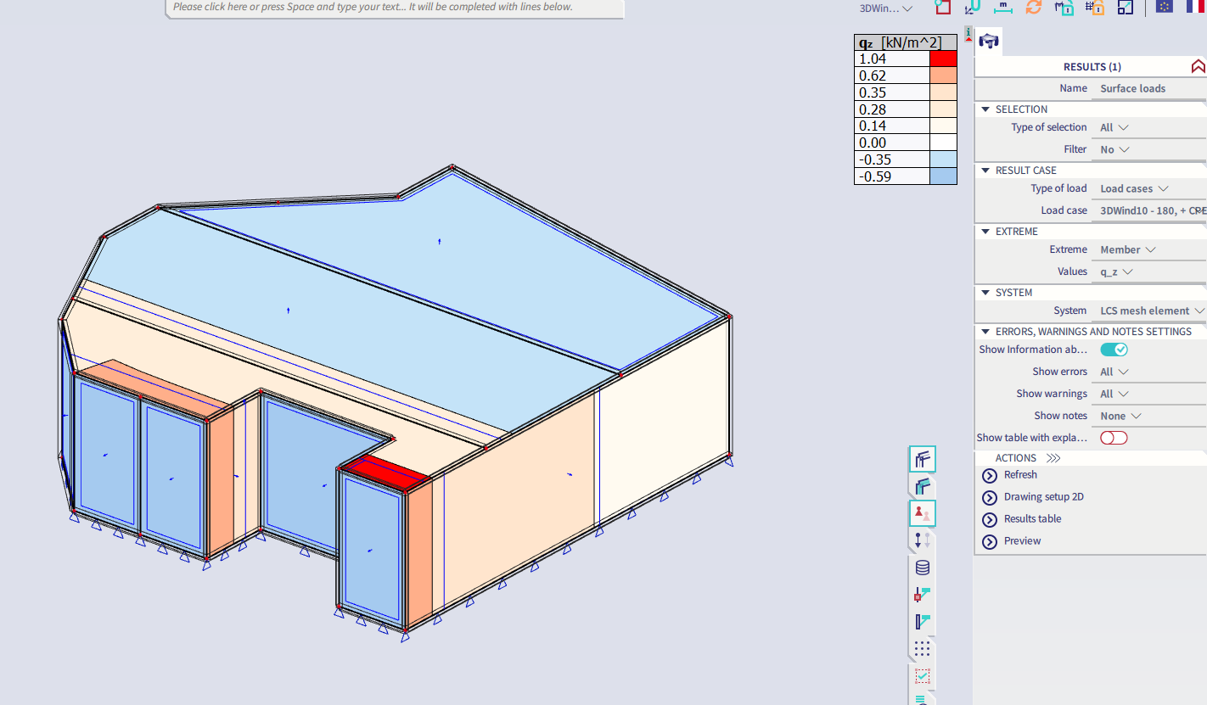Disable the Show Information toggle

click(1114, 350)
